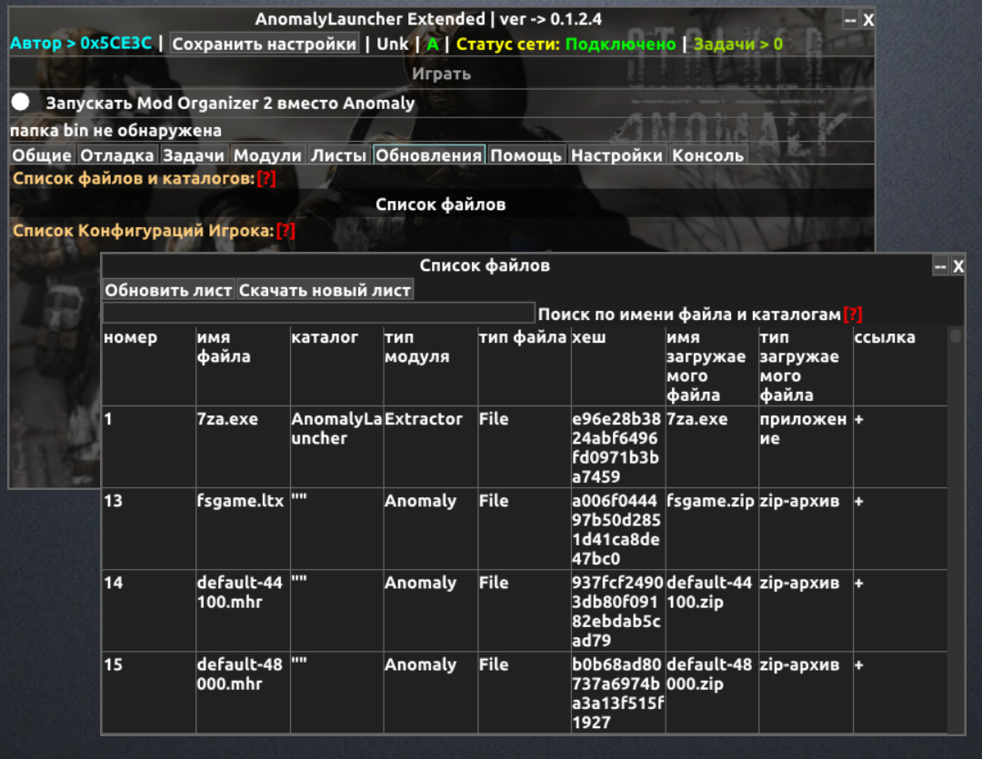Click the номер column header
This screenshot has width=982, height=759.
pyautogui.click(x=130, y=337)
